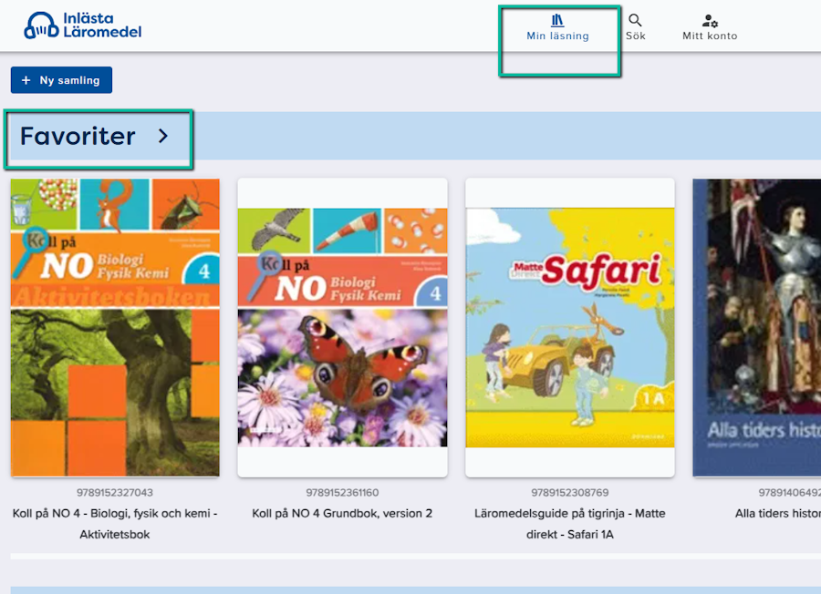
Task: Click title Koll på NO 4 Grundbok, version 2
Action: (342, 514)
